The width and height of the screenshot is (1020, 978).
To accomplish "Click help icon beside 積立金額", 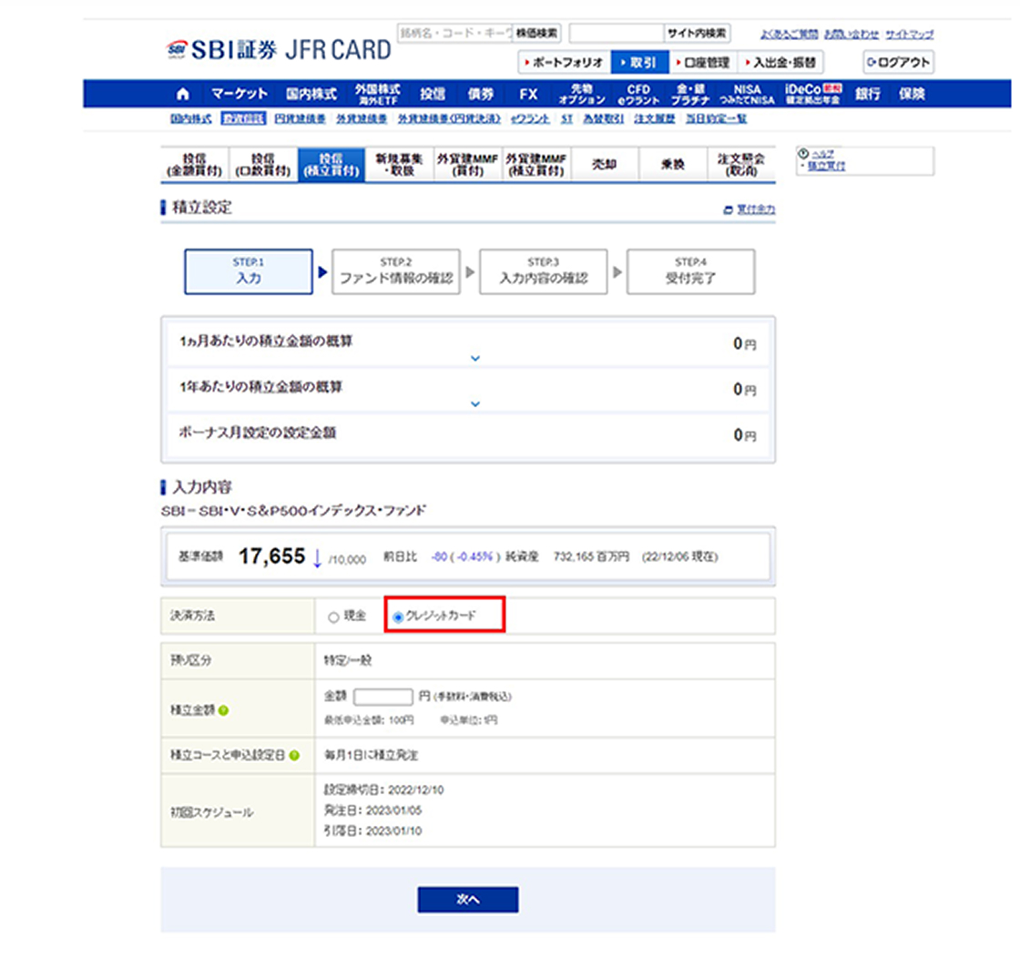I will tap(223, 710).
